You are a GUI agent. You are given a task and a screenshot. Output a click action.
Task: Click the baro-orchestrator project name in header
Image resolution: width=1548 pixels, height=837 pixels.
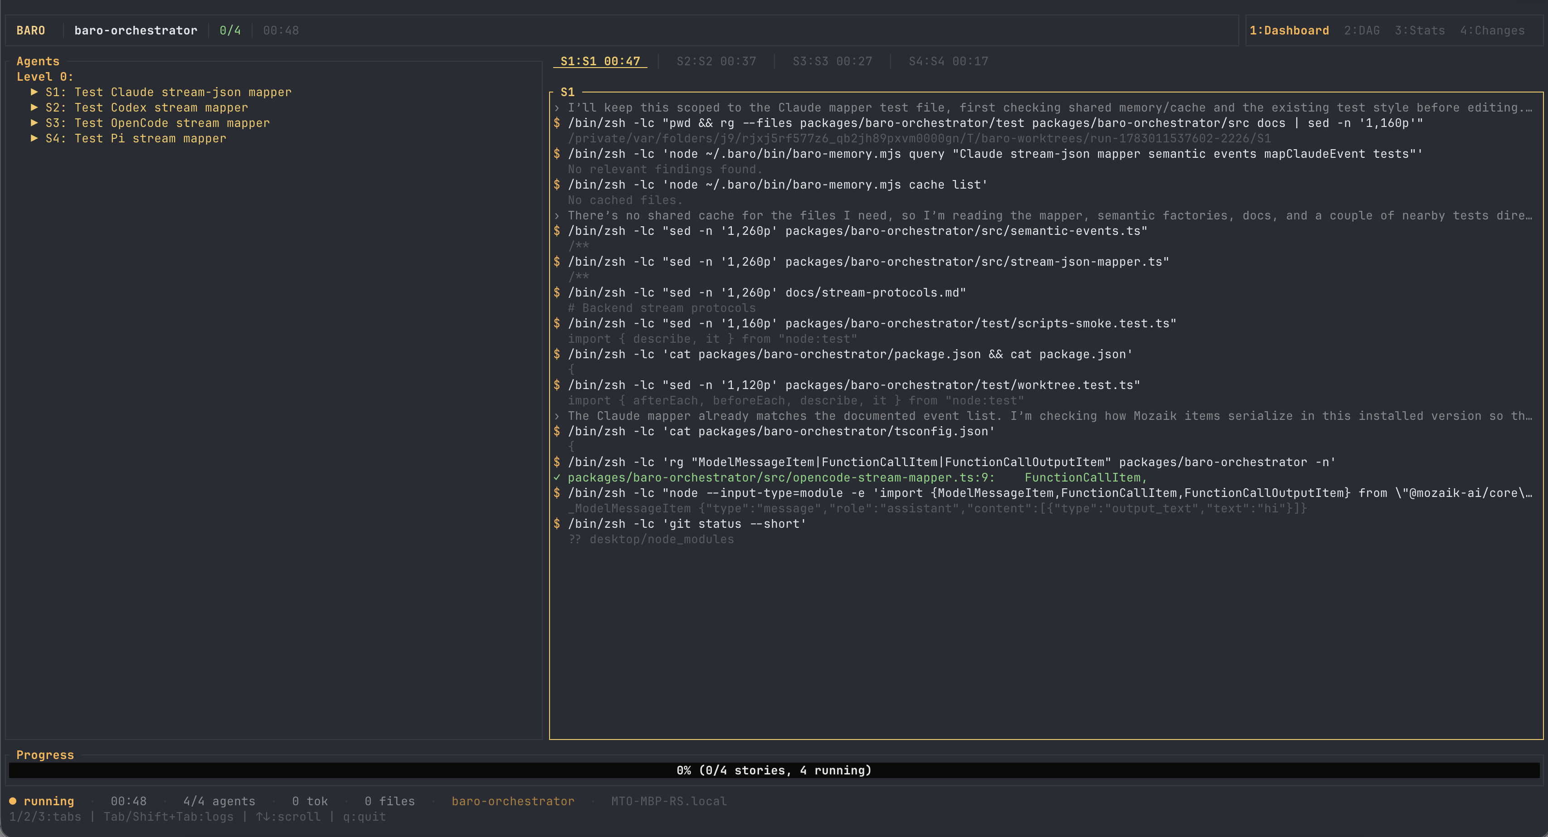coord(136,31)
